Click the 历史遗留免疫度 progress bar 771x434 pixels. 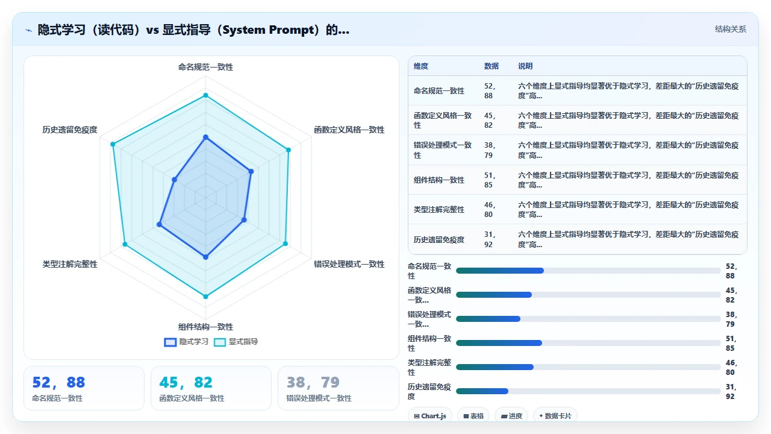point(588,391)
